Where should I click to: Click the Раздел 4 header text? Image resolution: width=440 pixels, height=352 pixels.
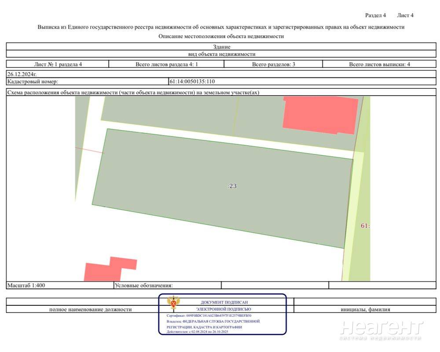[375, 15]
